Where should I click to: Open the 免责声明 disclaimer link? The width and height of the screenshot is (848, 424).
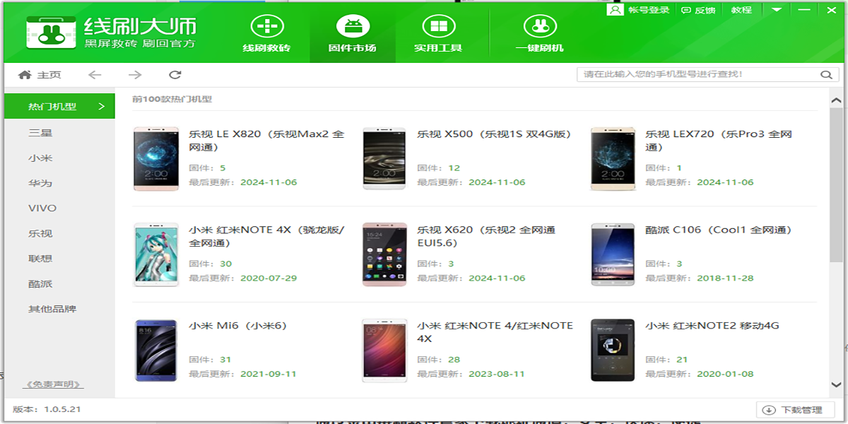pyautogui.click(x=54, y=385)
